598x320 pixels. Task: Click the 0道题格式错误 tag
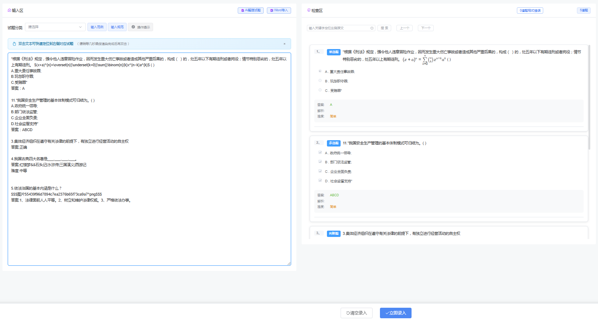coord(530,11)
